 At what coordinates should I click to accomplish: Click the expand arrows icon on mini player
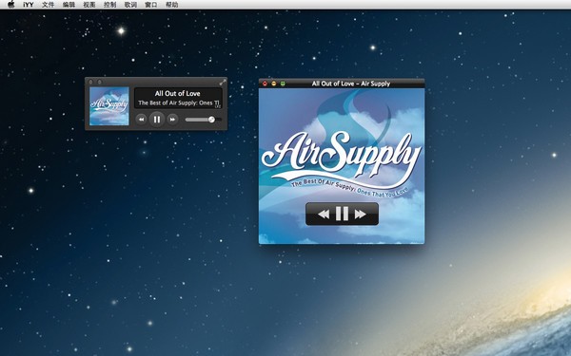pos(223,82)
